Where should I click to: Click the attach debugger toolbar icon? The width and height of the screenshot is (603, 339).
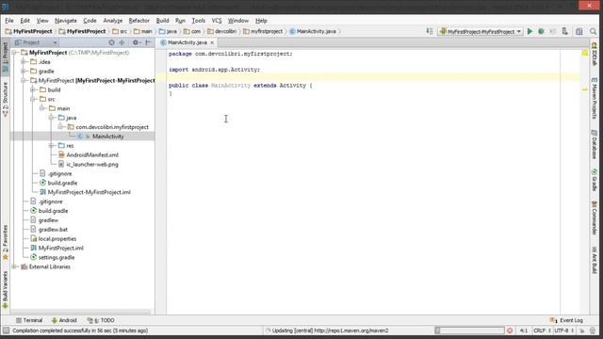564,31
